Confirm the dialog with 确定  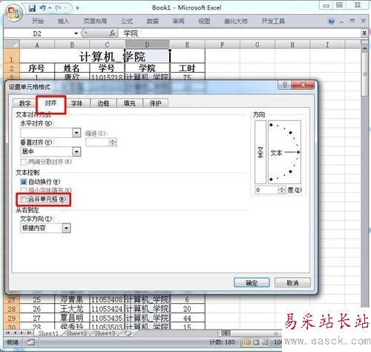(252, 283)
